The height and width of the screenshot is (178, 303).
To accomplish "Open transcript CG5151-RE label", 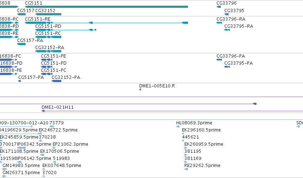I will [x=38, y=19].
